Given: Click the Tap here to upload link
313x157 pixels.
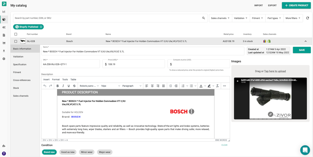Looking at the screenshot, I should [275, 71].
